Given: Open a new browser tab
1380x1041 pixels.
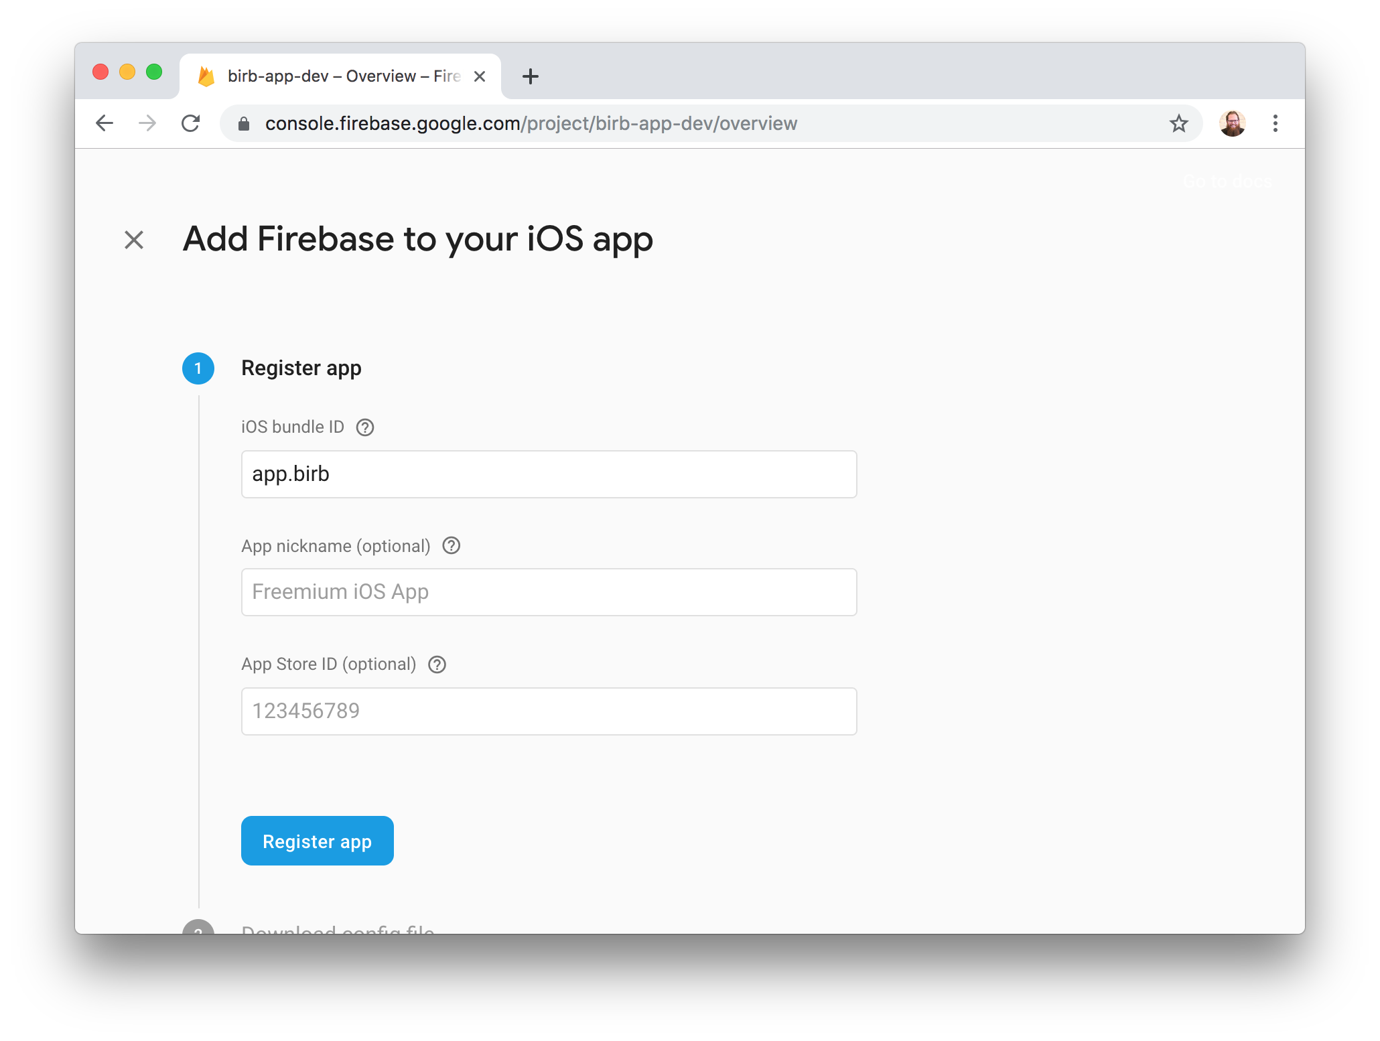Looking at the screenshot, I should (x=530, y=76).
